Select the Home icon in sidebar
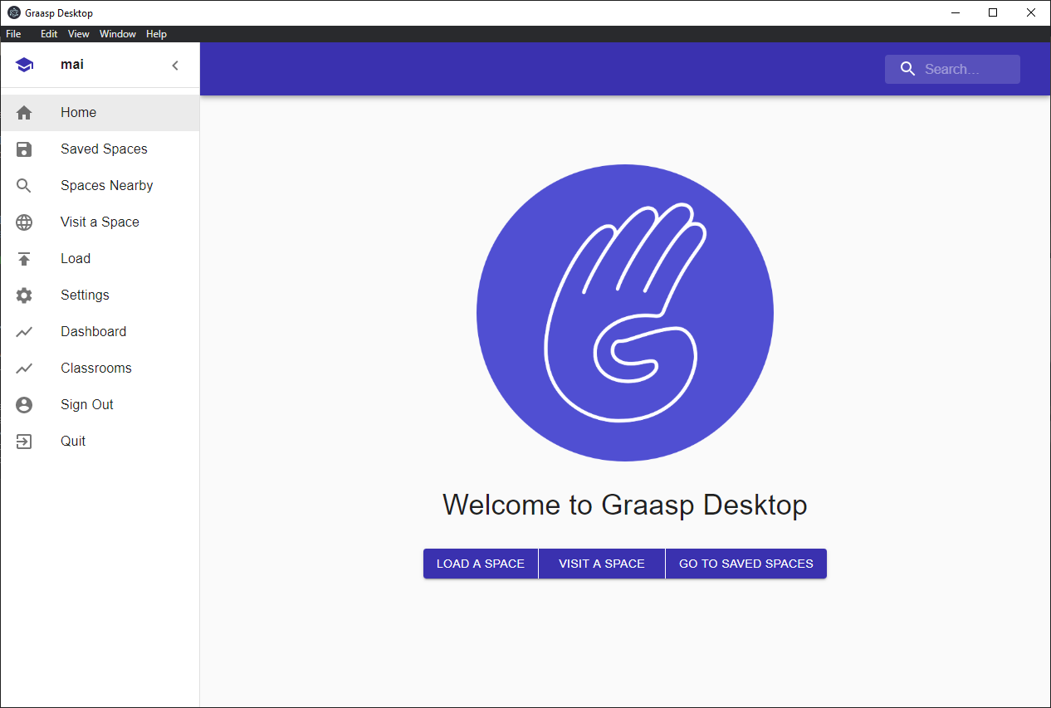Screen dimensions: 1051x708 (x=24, y=112)
